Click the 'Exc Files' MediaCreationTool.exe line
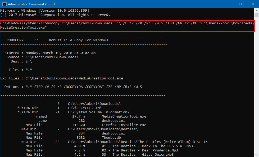The width and height of the screenshot is (259, 157). [x=62, y=78]
